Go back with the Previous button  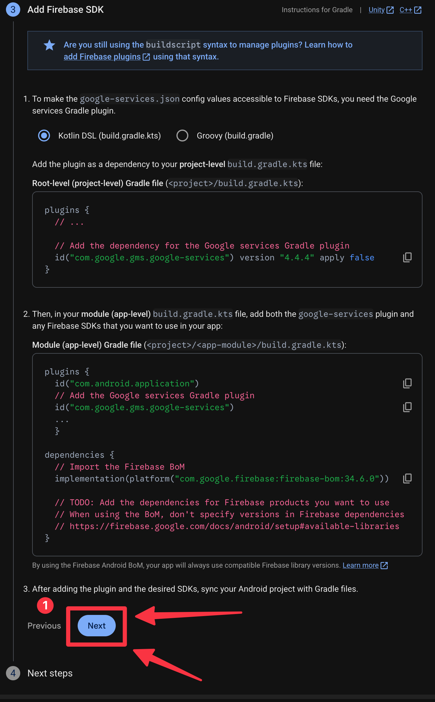click(x=44, y=626)
